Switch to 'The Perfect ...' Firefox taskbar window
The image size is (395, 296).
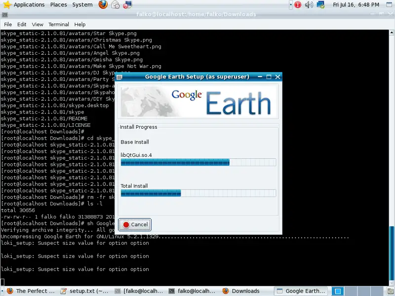pos(31,291)
